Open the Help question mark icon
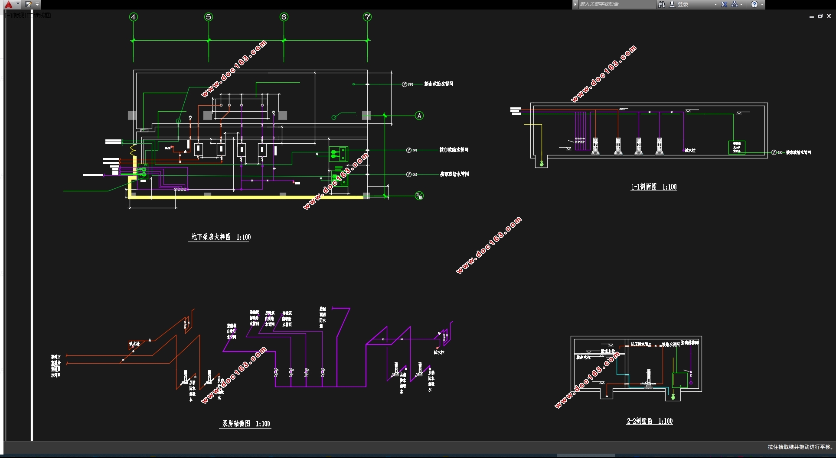 coord(754,4)
